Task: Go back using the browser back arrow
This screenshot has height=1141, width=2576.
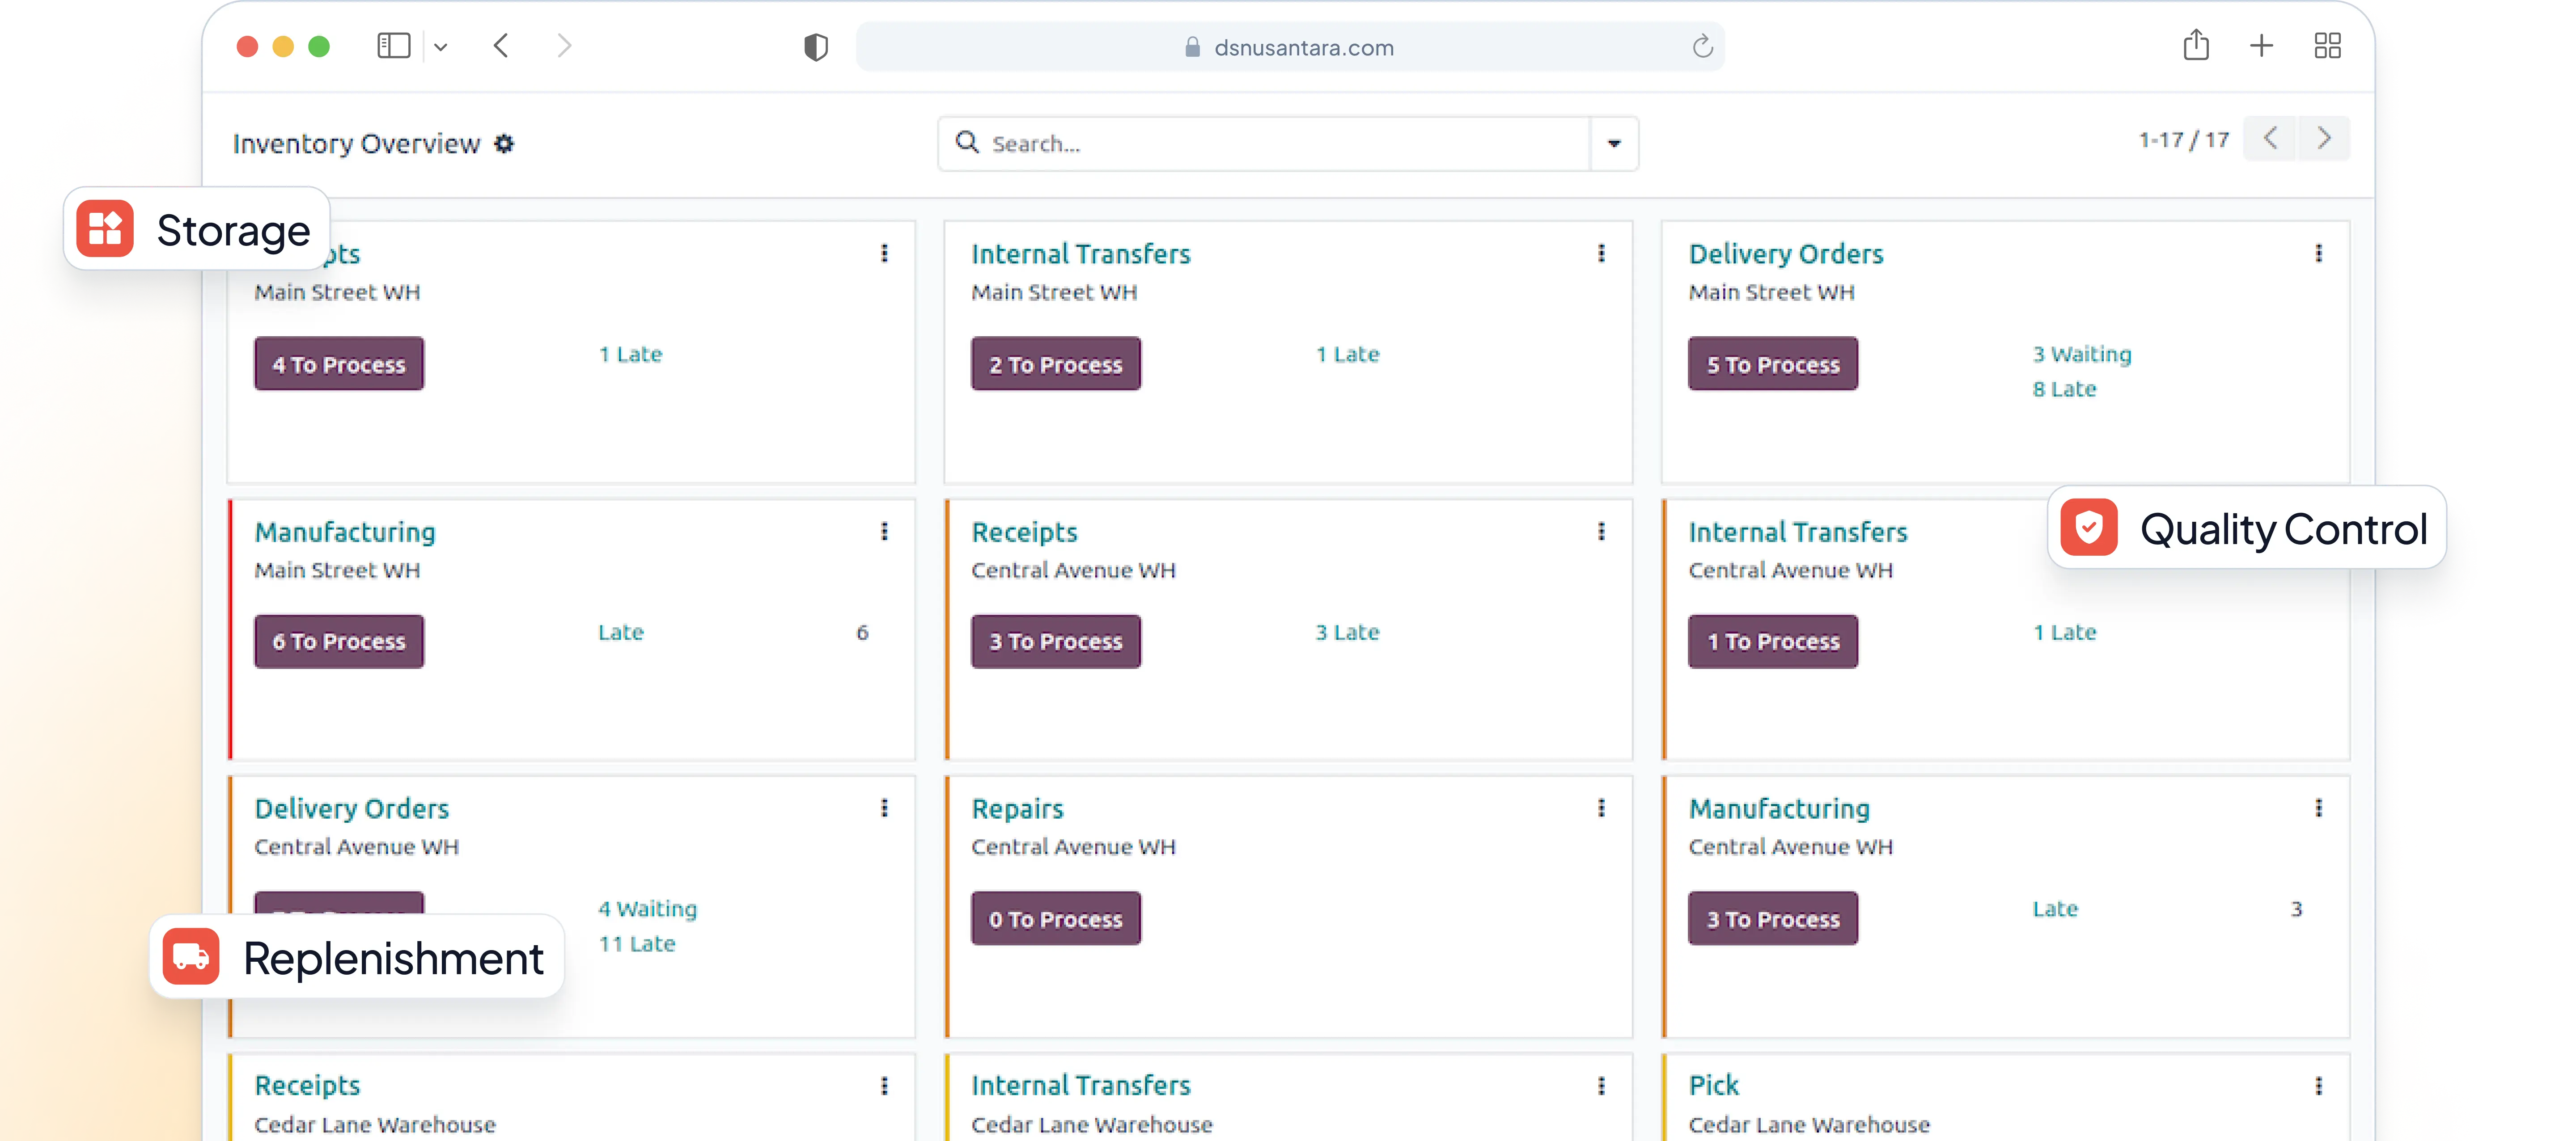Action: point(501,46)
